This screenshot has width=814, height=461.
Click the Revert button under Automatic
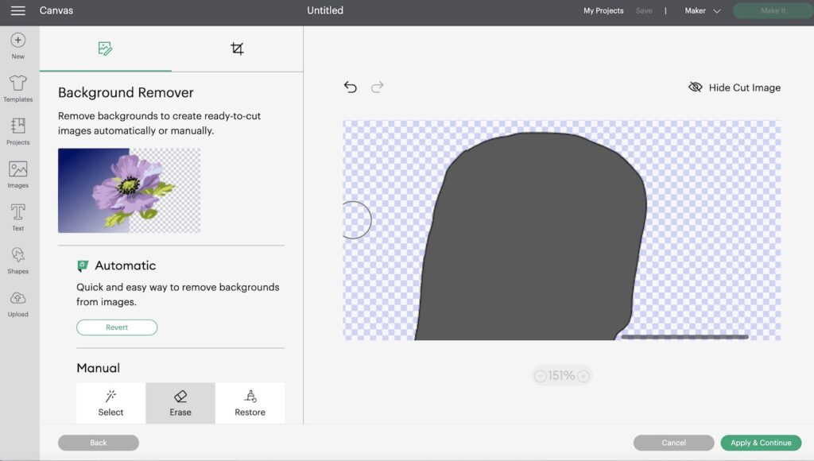click(117, 327)
